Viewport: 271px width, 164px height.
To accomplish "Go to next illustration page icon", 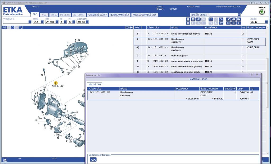I will pos(239,19).
